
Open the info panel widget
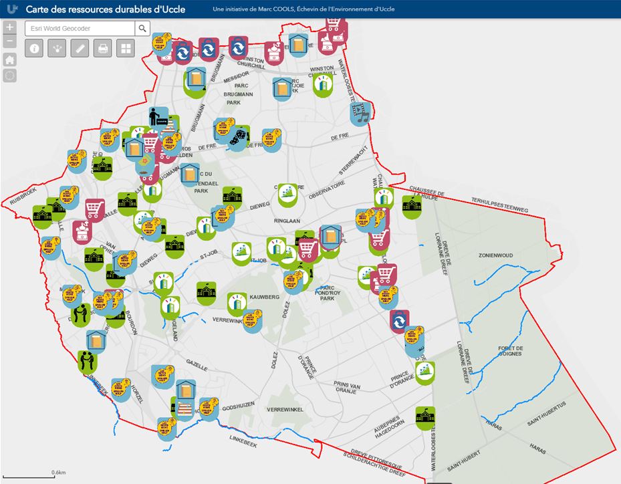click(x=35, y=48)
